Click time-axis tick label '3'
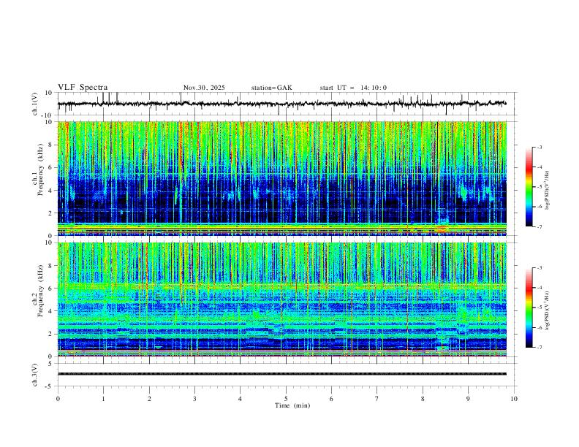Image resolution: width=579 pixels, height=447 pixels. 194,399
